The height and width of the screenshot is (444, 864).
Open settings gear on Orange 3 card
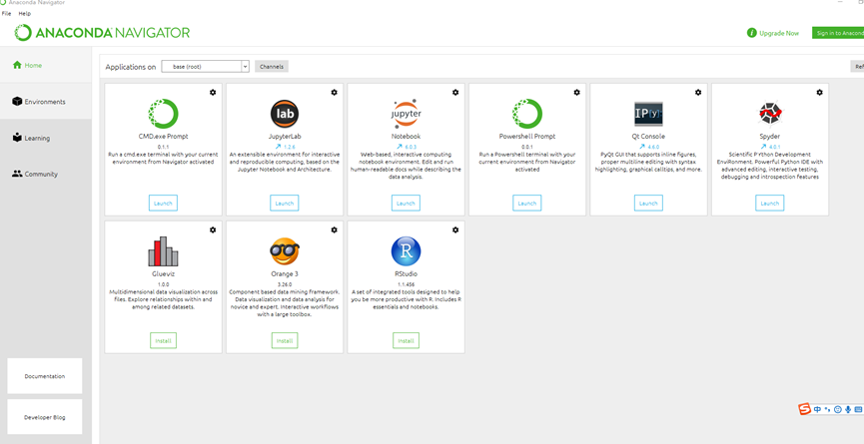(334, 229)
